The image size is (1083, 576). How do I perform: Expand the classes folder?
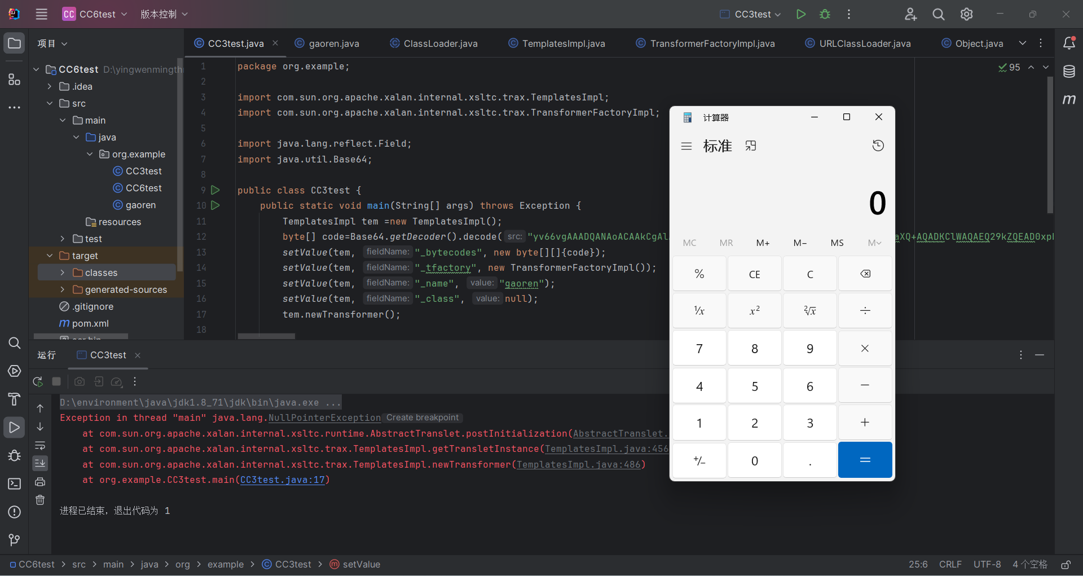coord(63,272)
